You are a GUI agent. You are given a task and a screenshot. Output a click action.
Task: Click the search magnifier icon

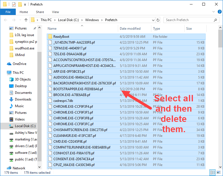click(x=216, y=20)
